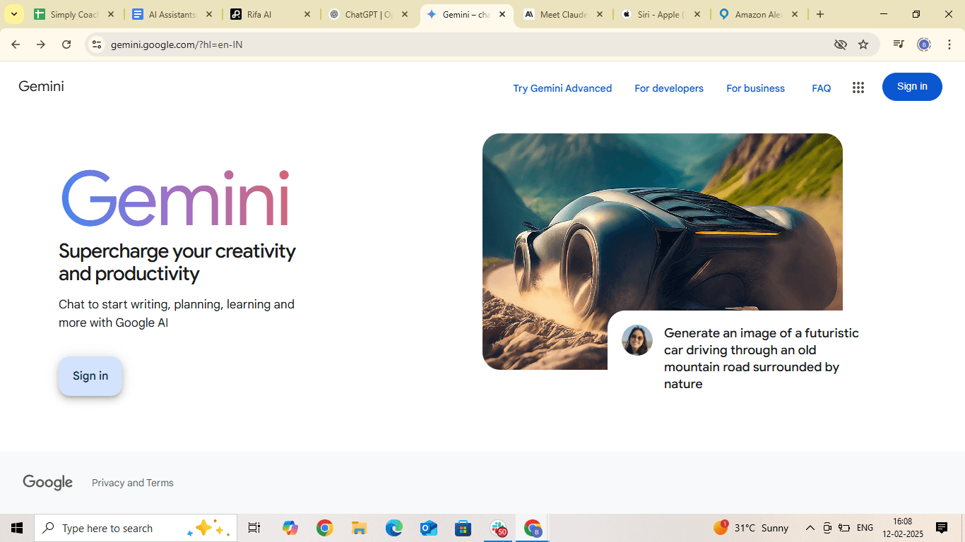Go back to previous page

[x=16, y=44]
